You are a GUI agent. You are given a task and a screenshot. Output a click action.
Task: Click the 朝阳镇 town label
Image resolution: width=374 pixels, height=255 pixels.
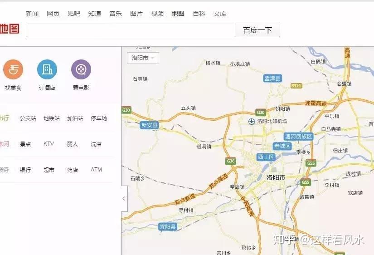point(282,108)
